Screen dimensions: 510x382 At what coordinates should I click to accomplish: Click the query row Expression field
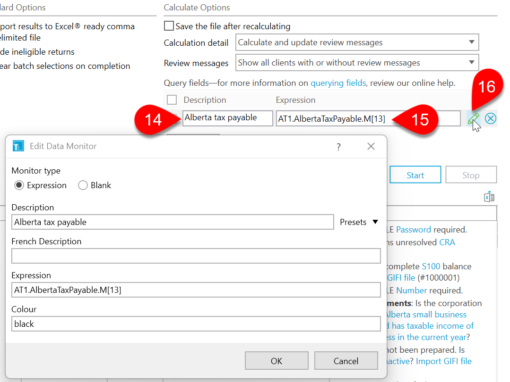[x=368, y=118]
